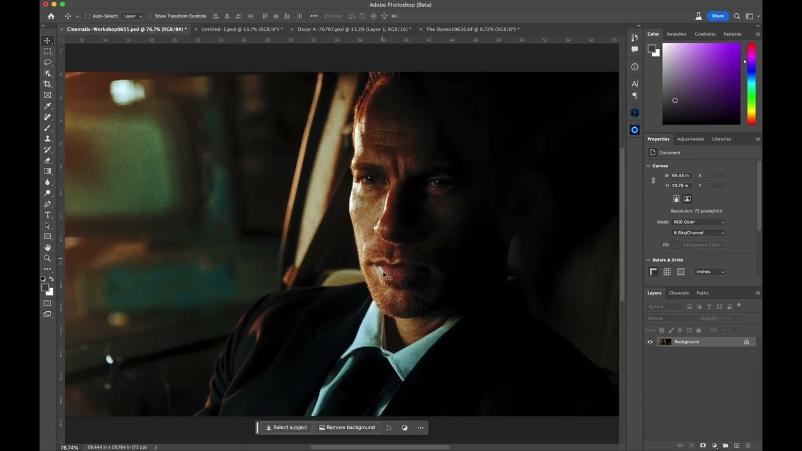This screenshot has width=802, height=451.
Task: Open the Search icon at top right
Action: click(x=737, y=16)
